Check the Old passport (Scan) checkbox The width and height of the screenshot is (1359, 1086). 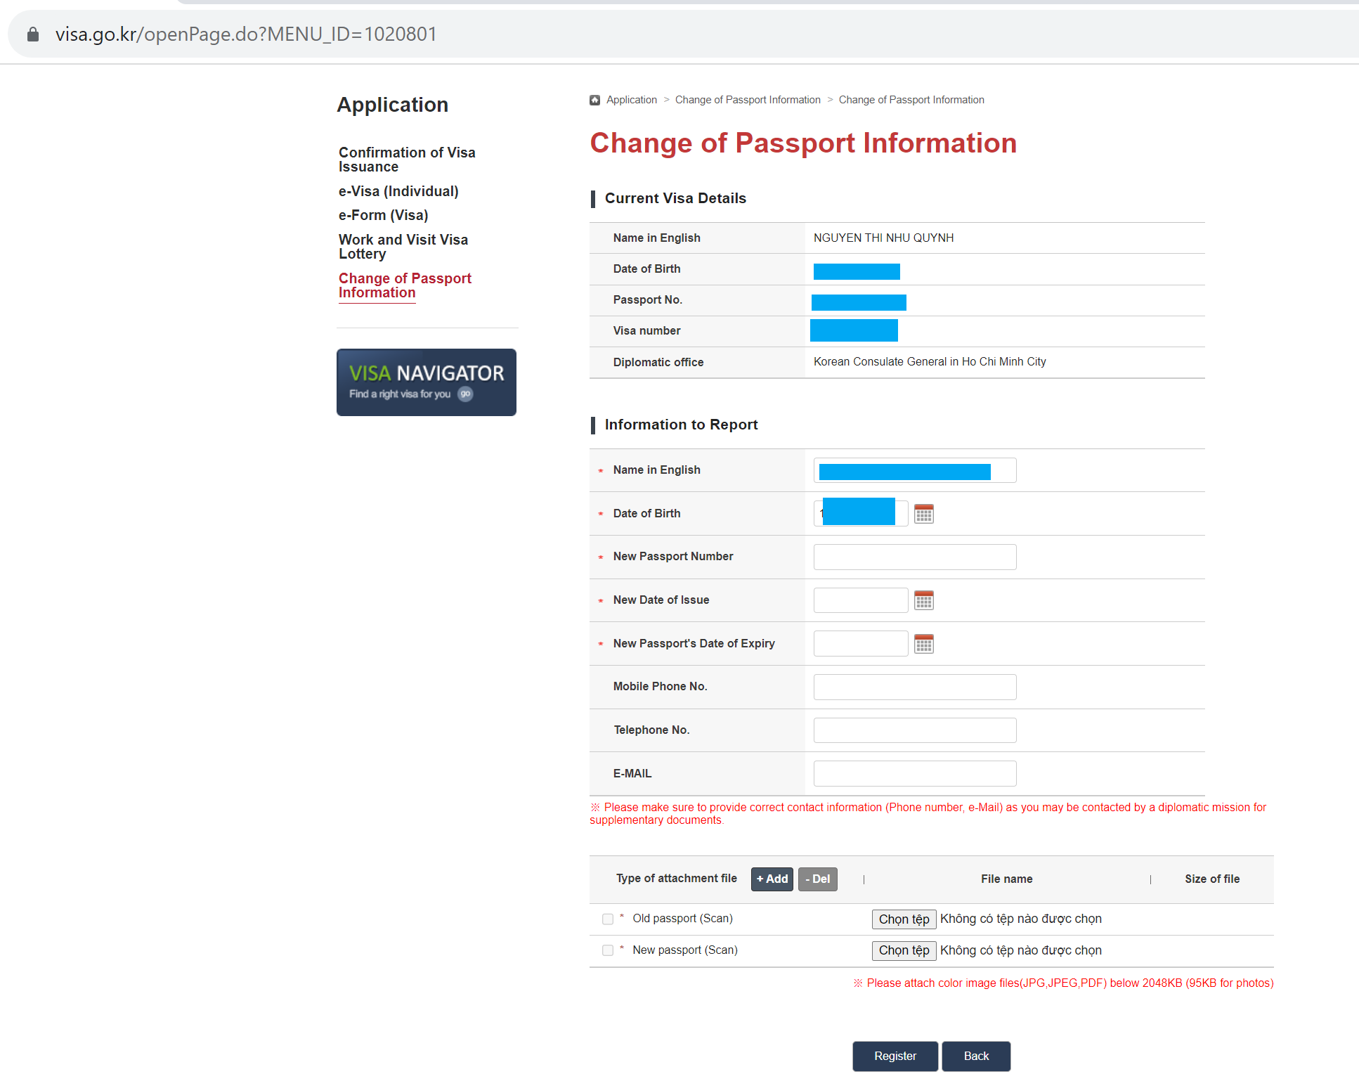(608, 919)
